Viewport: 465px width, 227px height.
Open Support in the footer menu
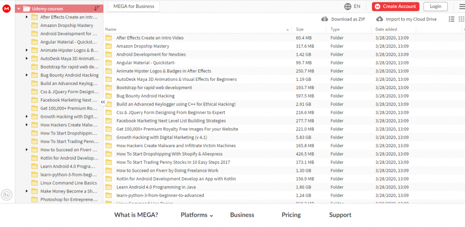point(340,215)
